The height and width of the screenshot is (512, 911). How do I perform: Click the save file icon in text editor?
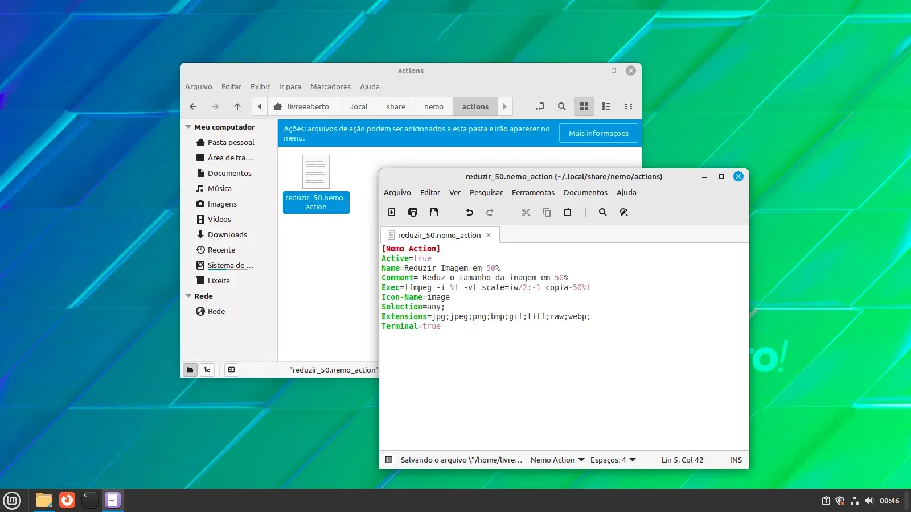pyautogui.click(x=434, y=212)
